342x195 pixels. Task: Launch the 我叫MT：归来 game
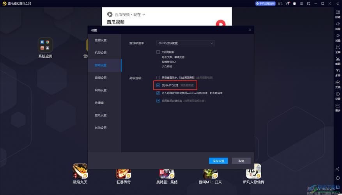pyautogui.click(x=210, y=176)
